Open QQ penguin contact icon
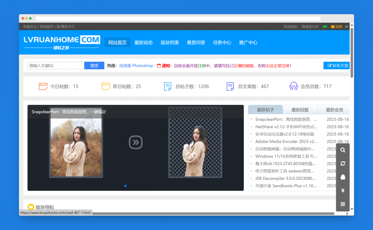 pyautogui.click(x=343, y=177)
